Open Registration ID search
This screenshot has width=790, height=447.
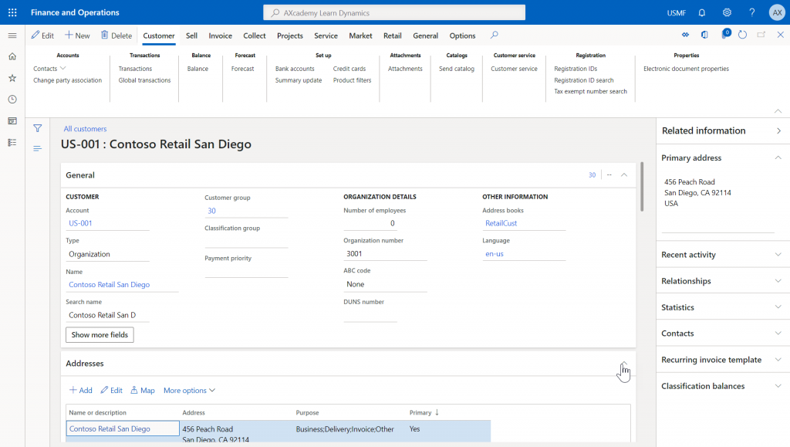pos(584,80)
